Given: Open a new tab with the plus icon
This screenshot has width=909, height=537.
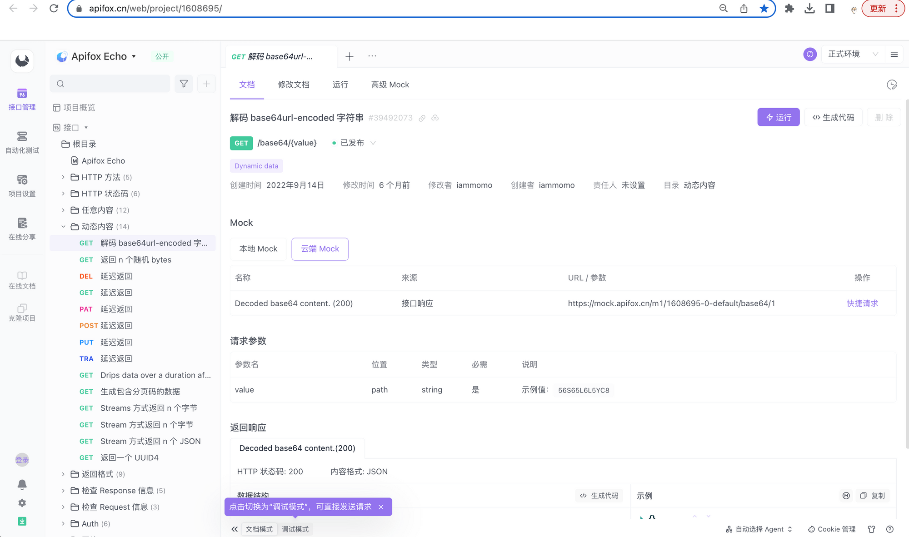Looking at the screenshot, I should click(349, 56).
